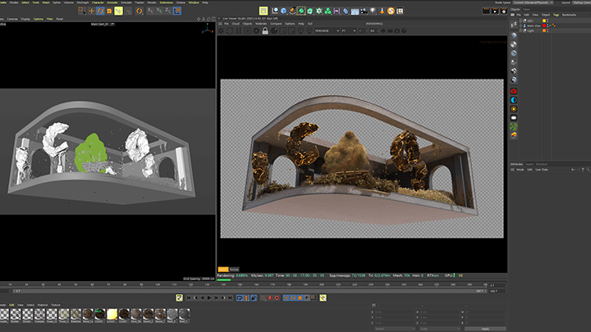Switch to the Layers tab in Attributes
This screenshot has height=332, width=591.
(529, 164)
